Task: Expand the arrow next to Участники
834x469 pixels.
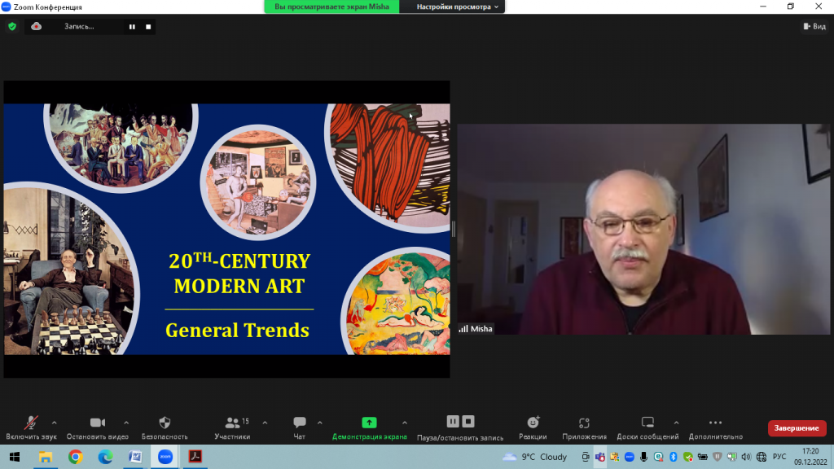Action: 265,423
